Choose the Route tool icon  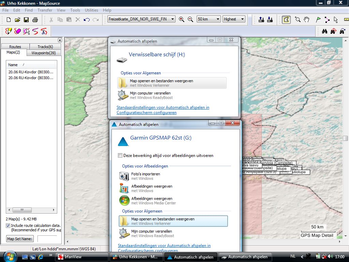[x=327, y=19]
